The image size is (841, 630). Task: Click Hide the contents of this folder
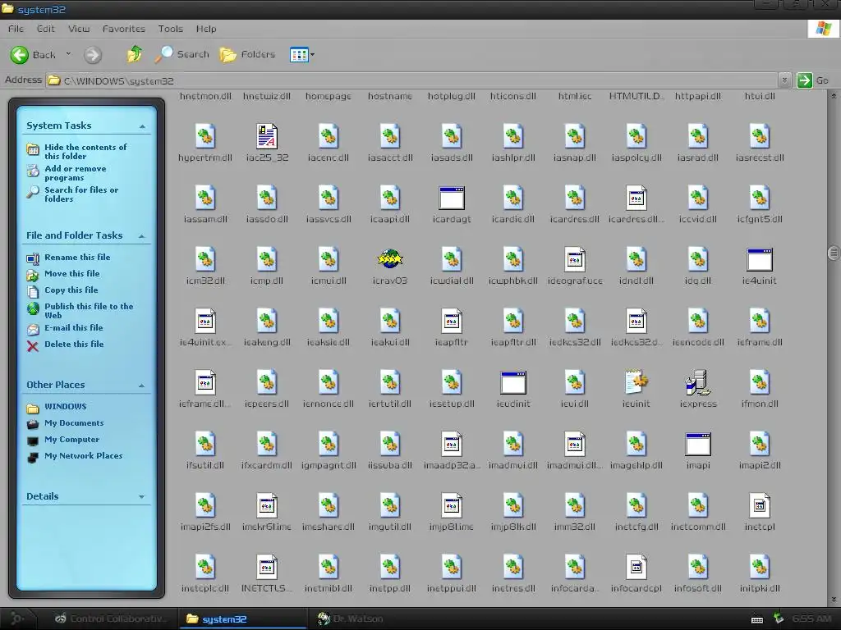point(85,152)
